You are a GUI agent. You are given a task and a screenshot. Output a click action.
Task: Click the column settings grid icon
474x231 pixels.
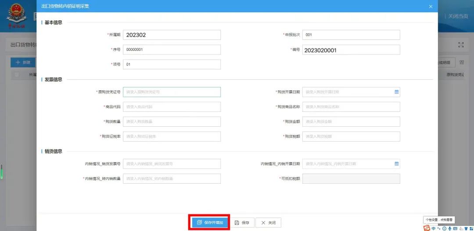tap(461, 62)
